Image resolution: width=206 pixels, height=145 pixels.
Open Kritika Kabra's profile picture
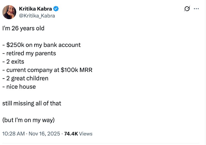pyautogui.click(x=9, y=12)
